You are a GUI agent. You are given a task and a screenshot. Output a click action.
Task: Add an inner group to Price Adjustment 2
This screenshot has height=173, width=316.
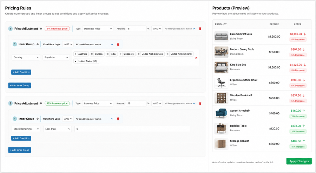tap(20, 150)
